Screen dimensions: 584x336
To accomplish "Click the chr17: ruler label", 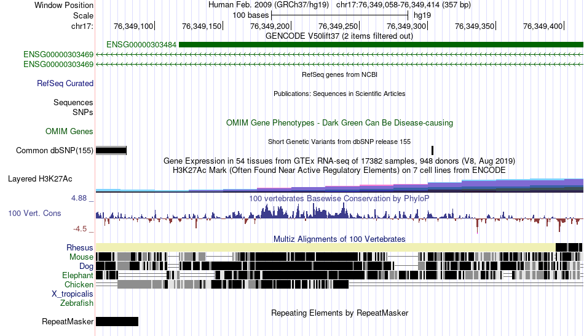I will [x=82, y=26].
